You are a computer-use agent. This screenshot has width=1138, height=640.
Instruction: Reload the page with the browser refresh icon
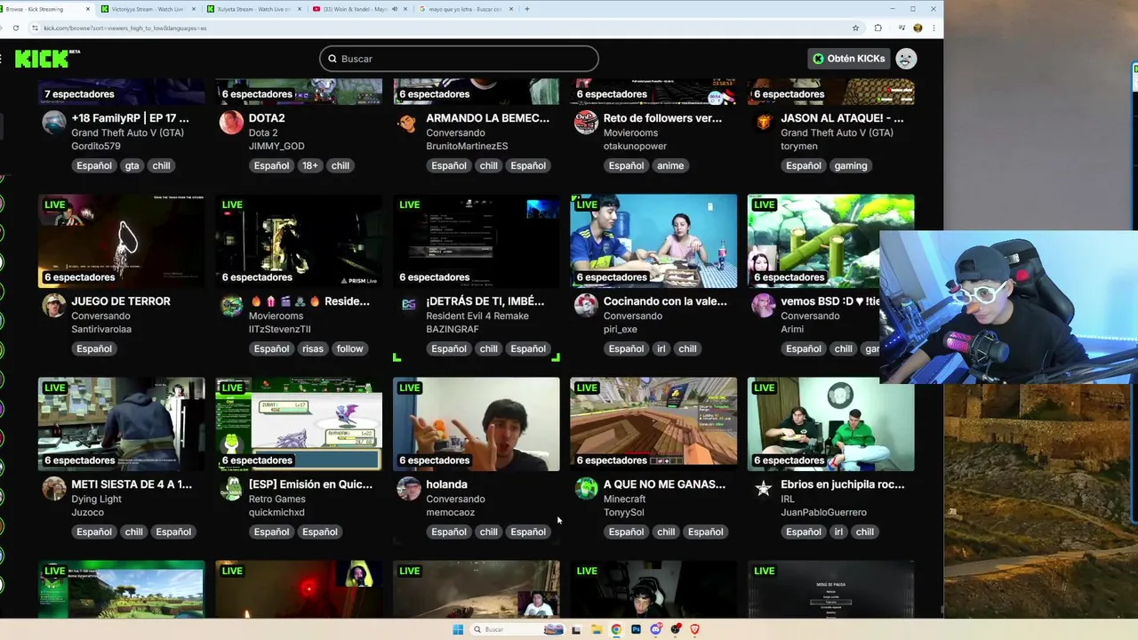pyautogui.click(x=16, y=28)
